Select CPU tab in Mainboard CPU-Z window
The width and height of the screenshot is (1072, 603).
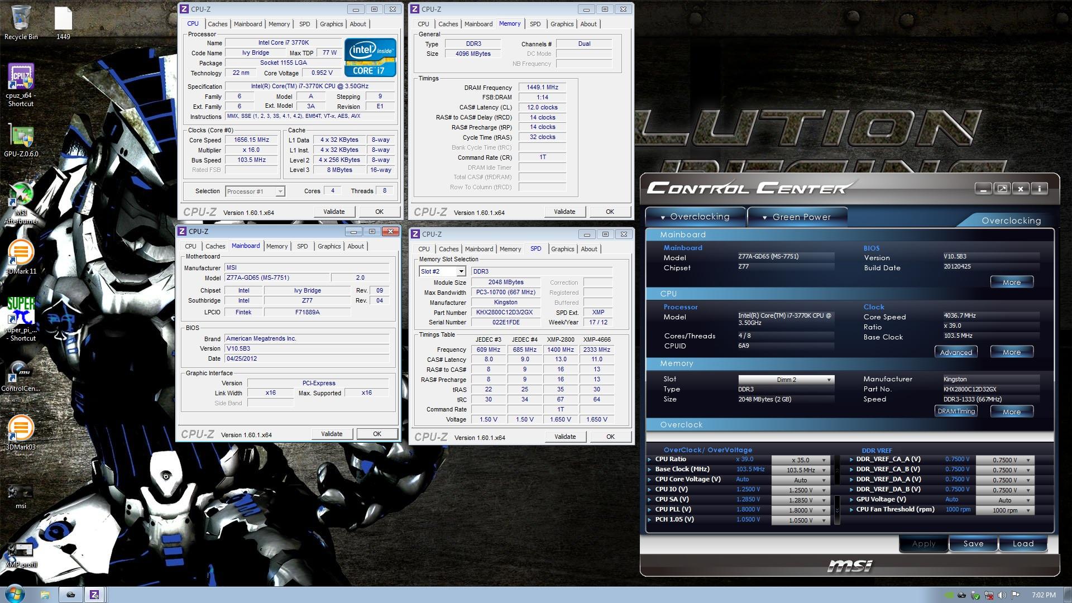pyautogui.click(x=190, y=246)
